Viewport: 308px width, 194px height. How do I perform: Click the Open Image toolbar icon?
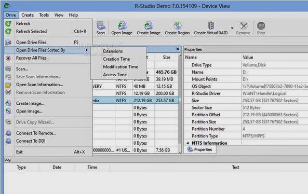122,26
